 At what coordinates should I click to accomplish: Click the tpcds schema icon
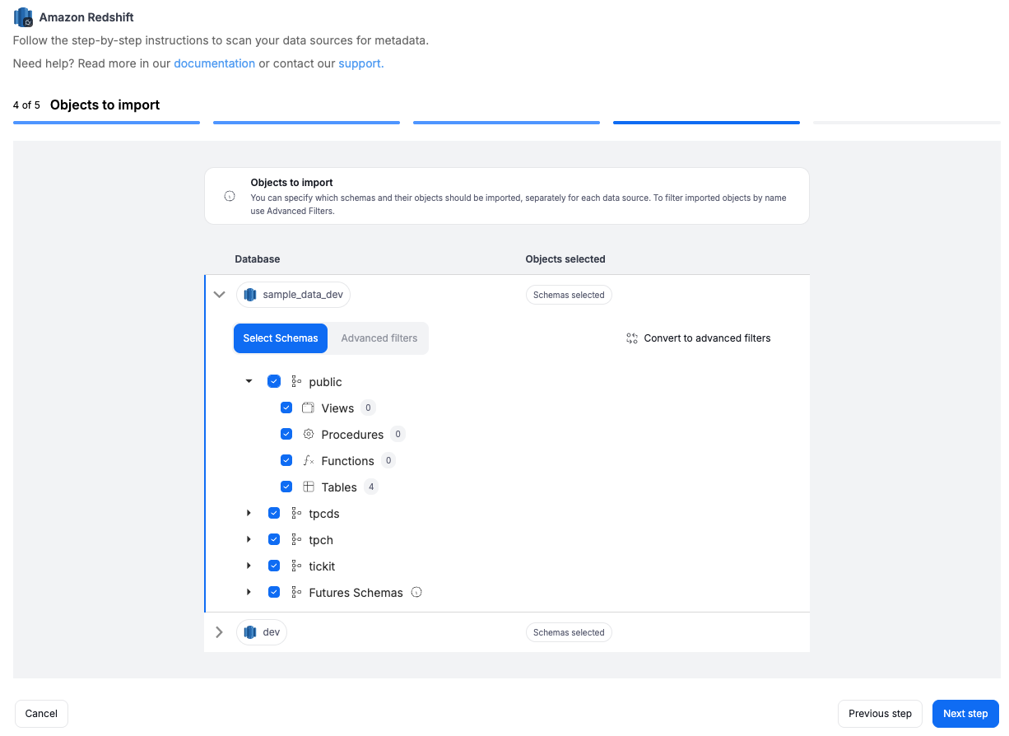(x=296, y=514)
